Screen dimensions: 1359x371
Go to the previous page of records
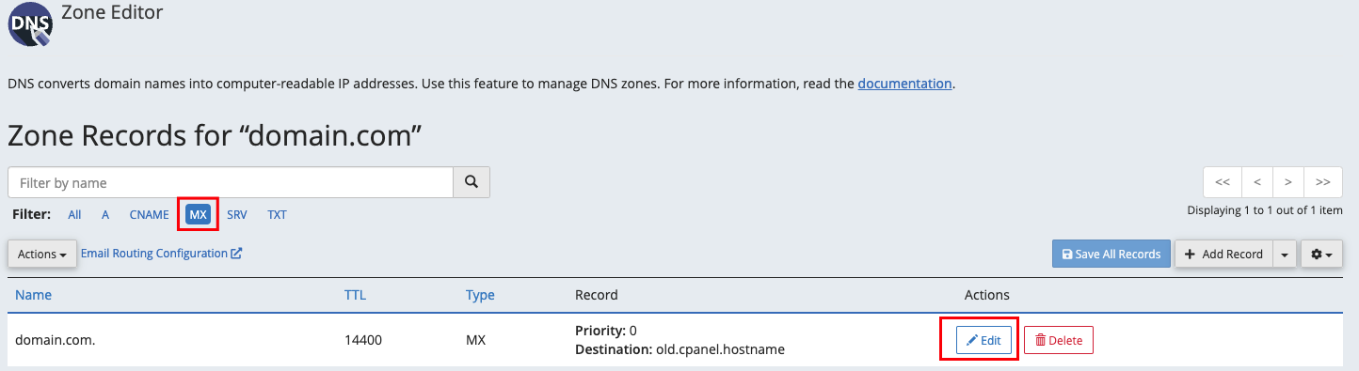pyautogui.click(x=1257, y=182)
